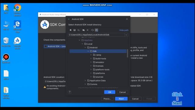Close the Android SDK dialog
The width and height of the screenshot is (195, 110).
point(127,19)
